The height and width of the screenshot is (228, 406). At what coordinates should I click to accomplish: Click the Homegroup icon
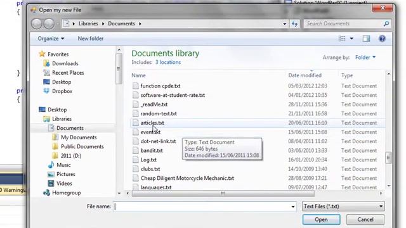click(46, 193)
